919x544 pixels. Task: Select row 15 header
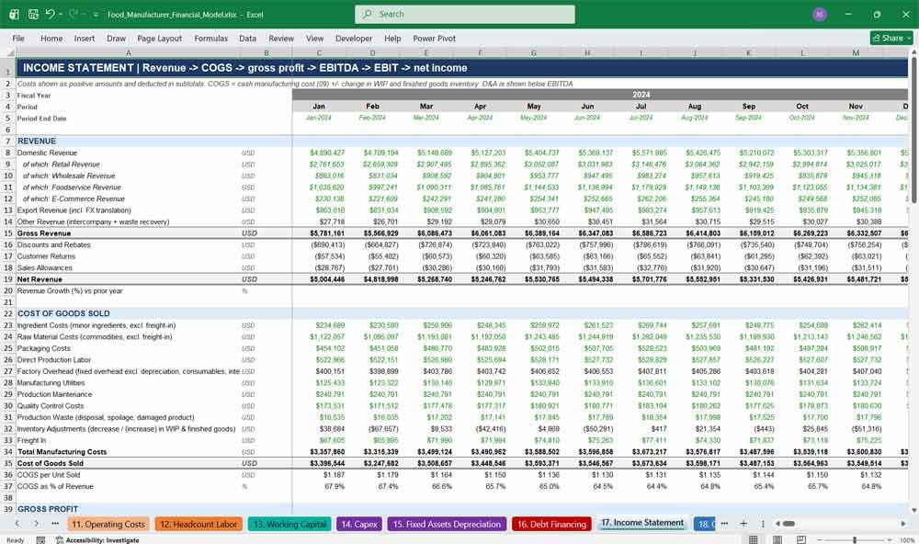[8, 233]
